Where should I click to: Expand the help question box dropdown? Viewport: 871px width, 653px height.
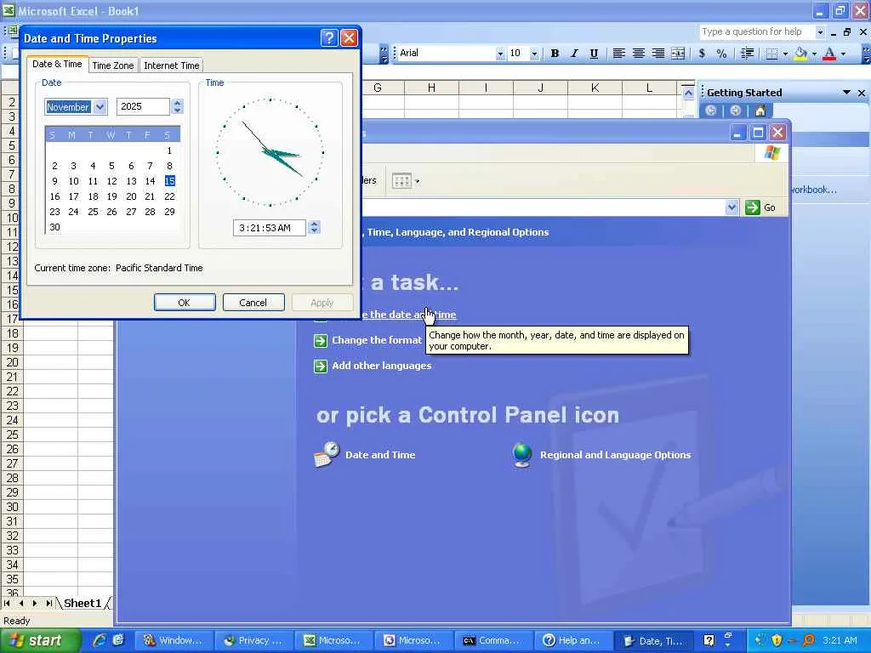coord(820,32)
